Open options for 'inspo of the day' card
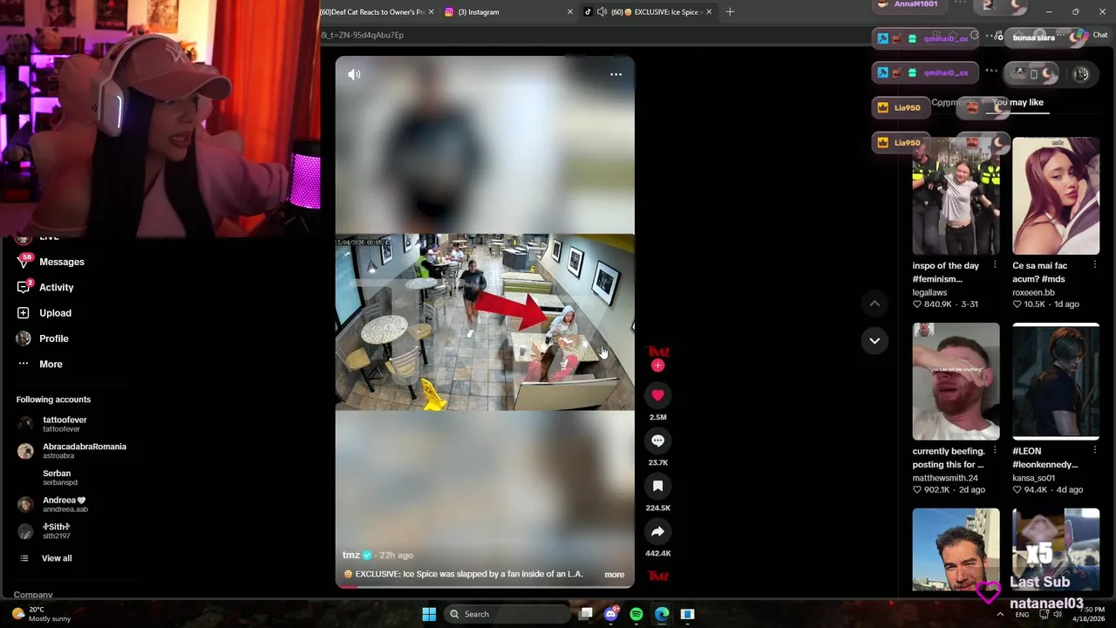Screen dimensions: 1116x628 click(995, 265)
